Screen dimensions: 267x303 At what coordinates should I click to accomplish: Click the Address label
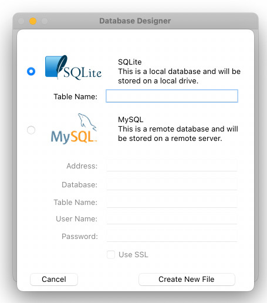click(82, 166)
